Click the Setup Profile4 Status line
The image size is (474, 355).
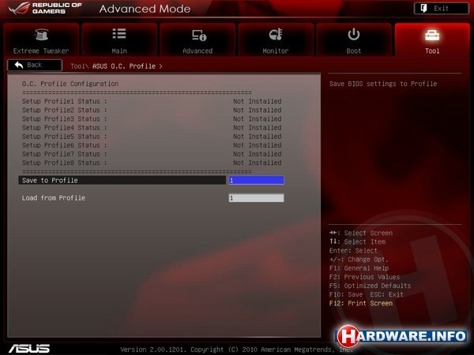pos(152,127)
